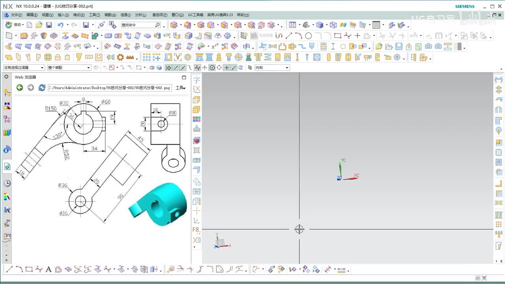Toggle snap to quadrant point
This screenshot has width=505, height=284.
(x=219, y=68)
